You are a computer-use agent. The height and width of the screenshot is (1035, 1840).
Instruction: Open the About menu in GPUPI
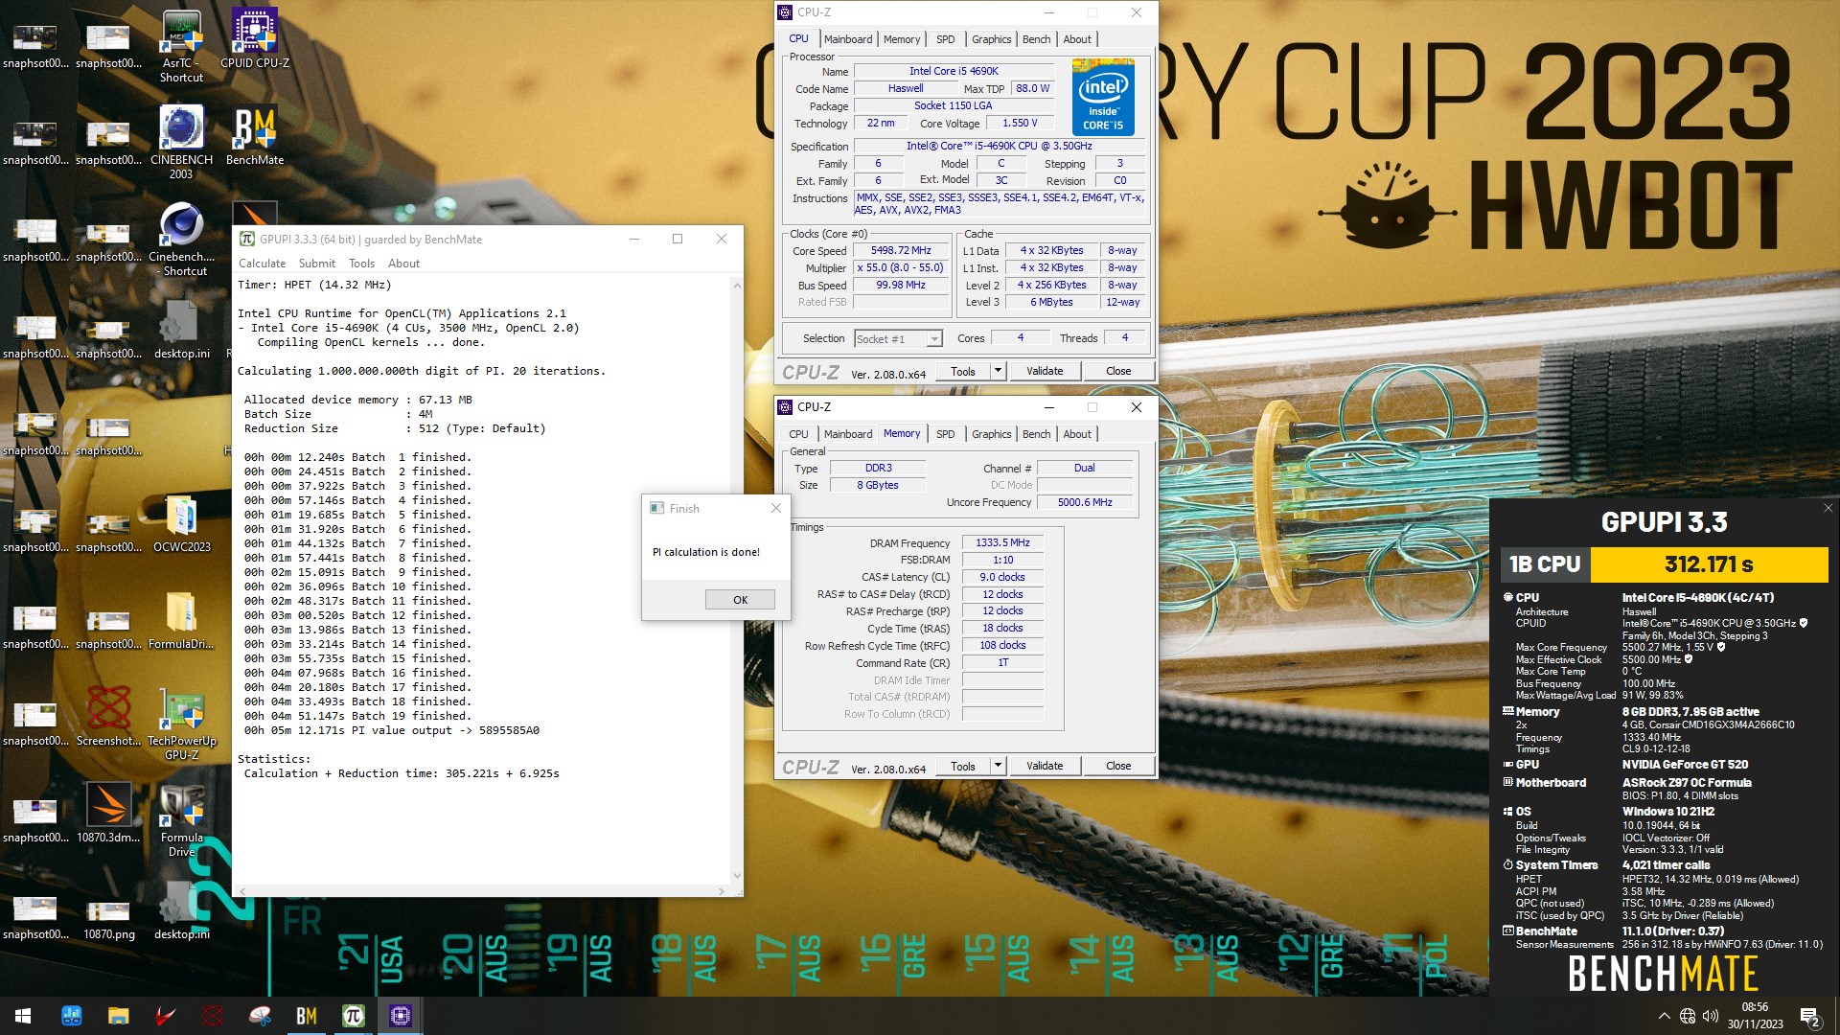pyautogui.click(x=403, y=264)
